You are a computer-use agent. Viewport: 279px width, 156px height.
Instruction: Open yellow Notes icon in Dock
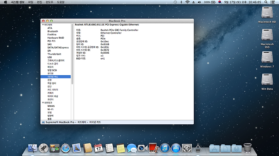(x=121, y=148)
